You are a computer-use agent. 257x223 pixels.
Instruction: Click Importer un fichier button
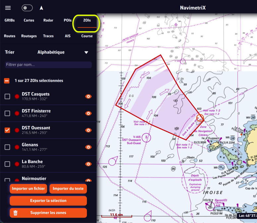(29, 188)
